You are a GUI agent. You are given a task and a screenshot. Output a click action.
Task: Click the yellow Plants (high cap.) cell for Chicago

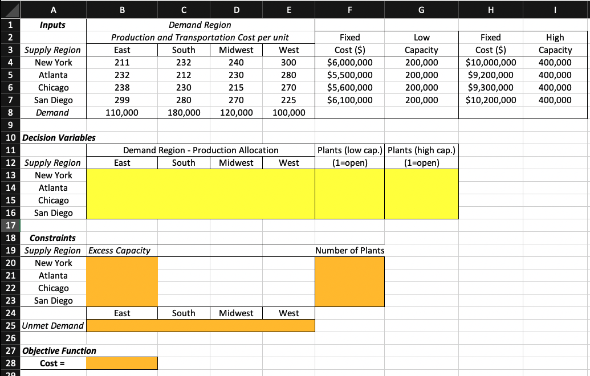[x=421, y=200]
